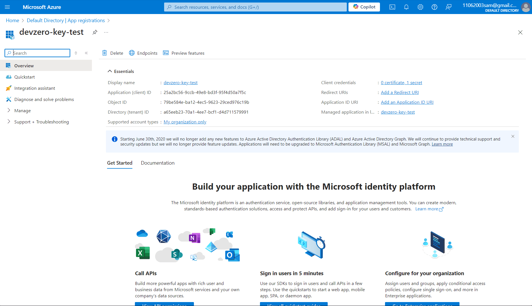Click the Copilot button
The image size is (532, 306).
point(364,7)
